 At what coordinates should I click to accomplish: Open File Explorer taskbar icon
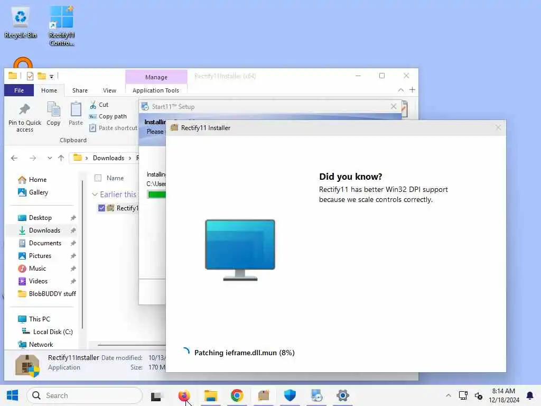coord(210,395)
